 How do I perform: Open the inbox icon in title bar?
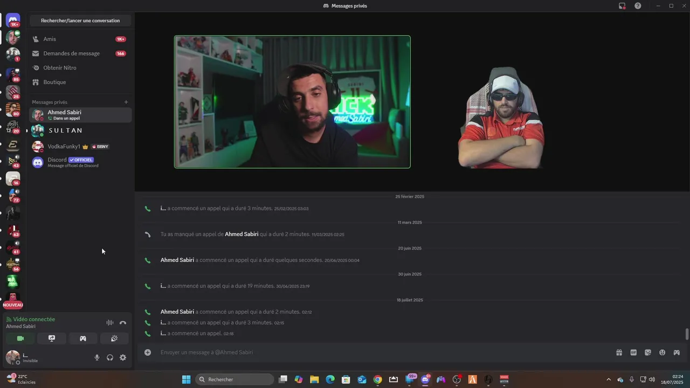coord(622,6)
